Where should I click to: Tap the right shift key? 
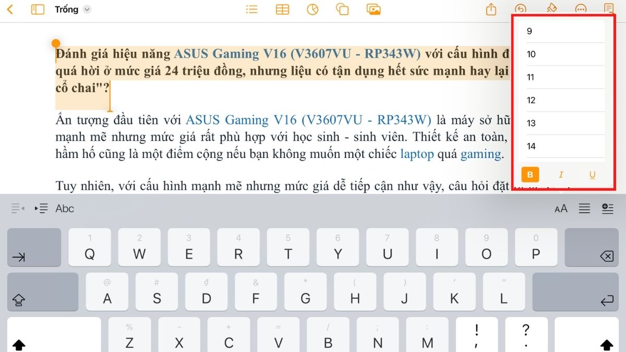coord(587,335)
